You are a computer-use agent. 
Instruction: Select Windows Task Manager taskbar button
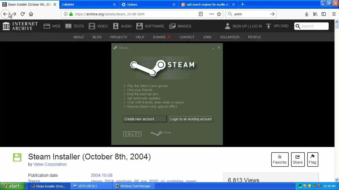pos(134,186)
